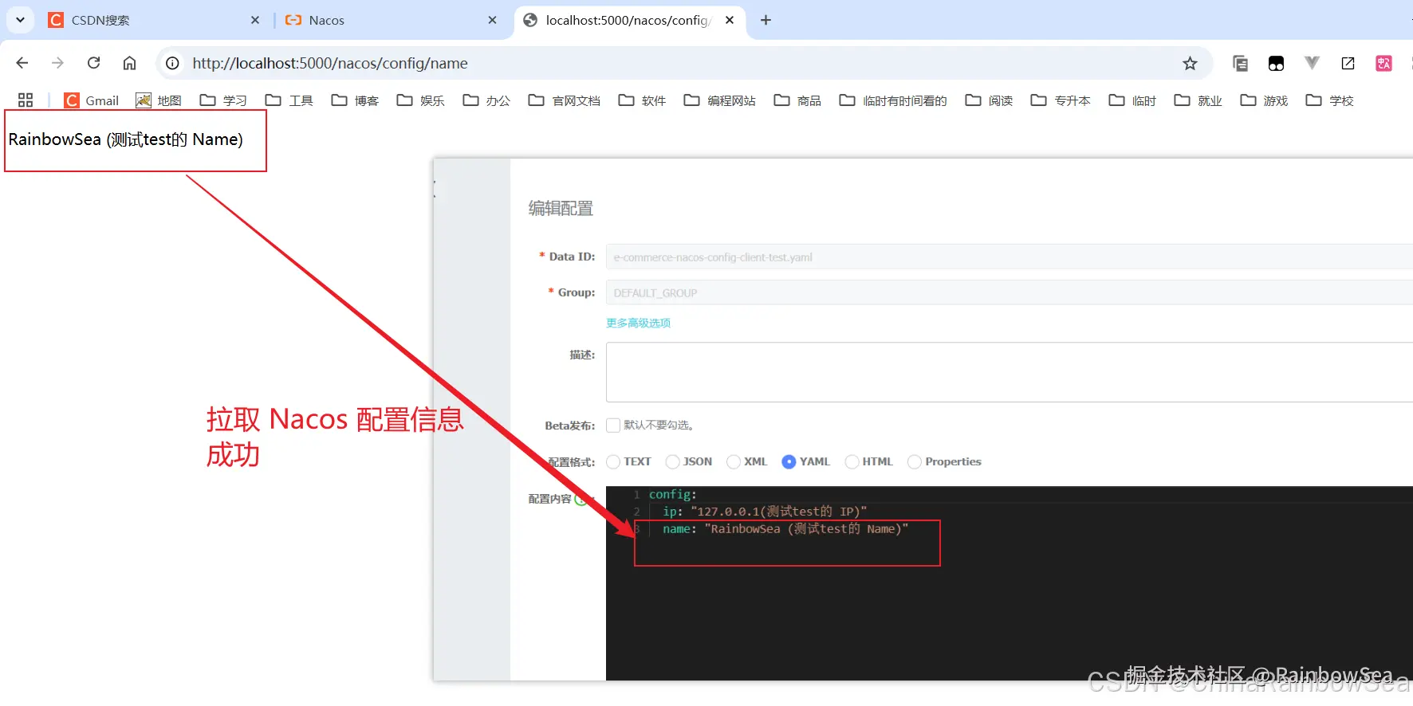This screenshot has height=706, width=1413.
Task: Open the Vue devtools extension icon
Action: (x=1312, y=63)
